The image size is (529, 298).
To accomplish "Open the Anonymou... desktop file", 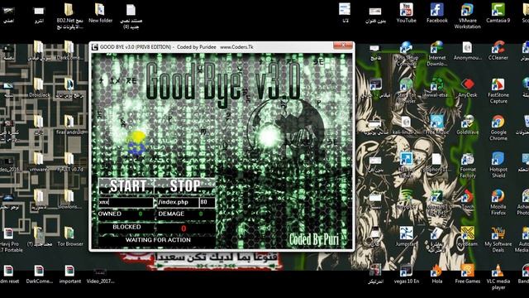I will [467, 50].
